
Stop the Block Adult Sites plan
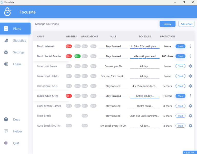[180, 96]
